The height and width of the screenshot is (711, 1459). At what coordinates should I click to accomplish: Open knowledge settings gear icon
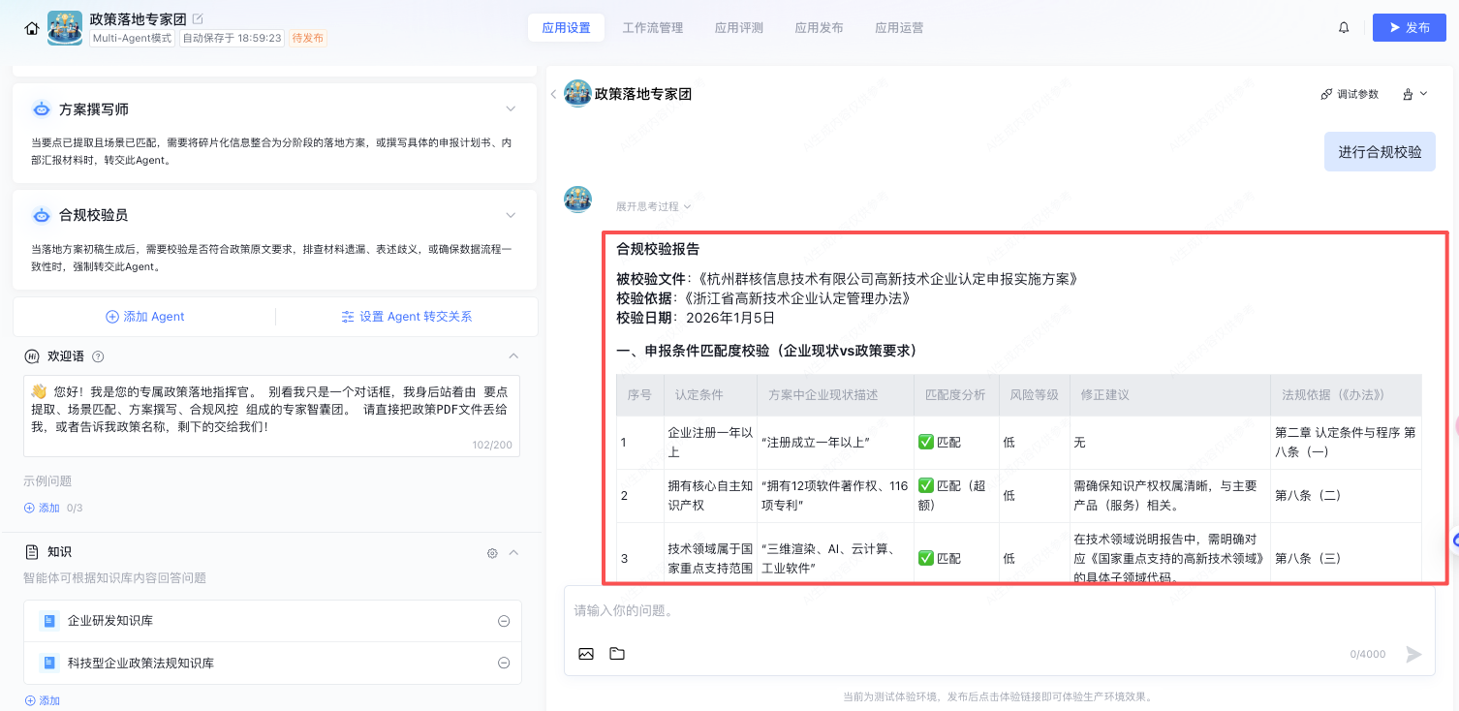(492, 552)
